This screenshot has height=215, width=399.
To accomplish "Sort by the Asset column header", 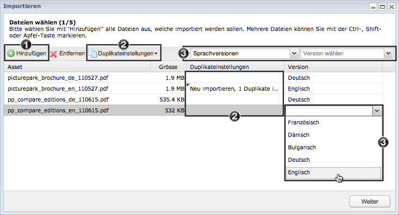I will tap(77, 67).
